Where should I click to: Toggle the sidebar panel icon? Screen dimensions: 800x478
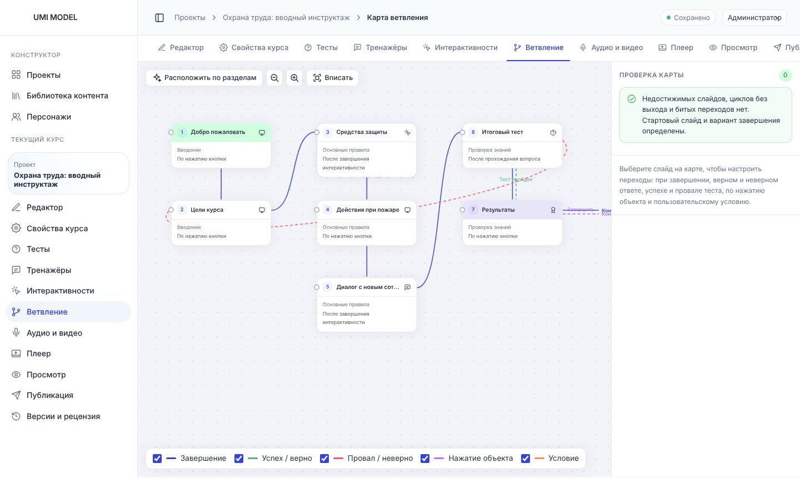(159, 18)
